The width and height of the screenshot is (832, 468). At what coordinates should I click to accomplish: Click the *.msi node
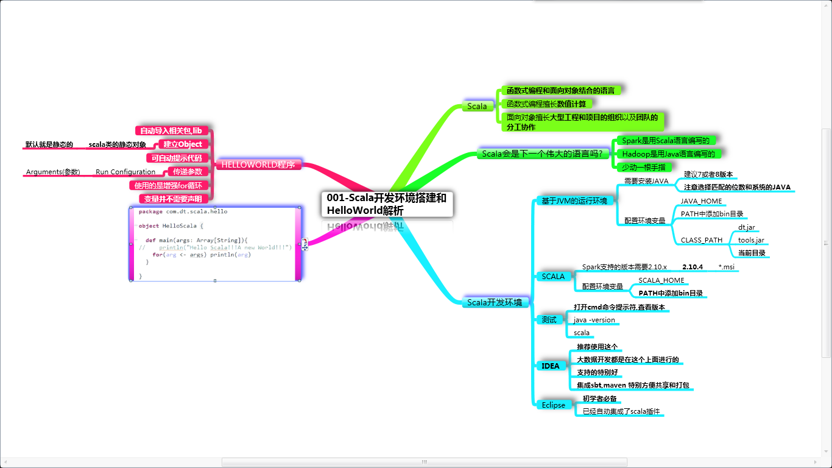(x=726, y=267)
